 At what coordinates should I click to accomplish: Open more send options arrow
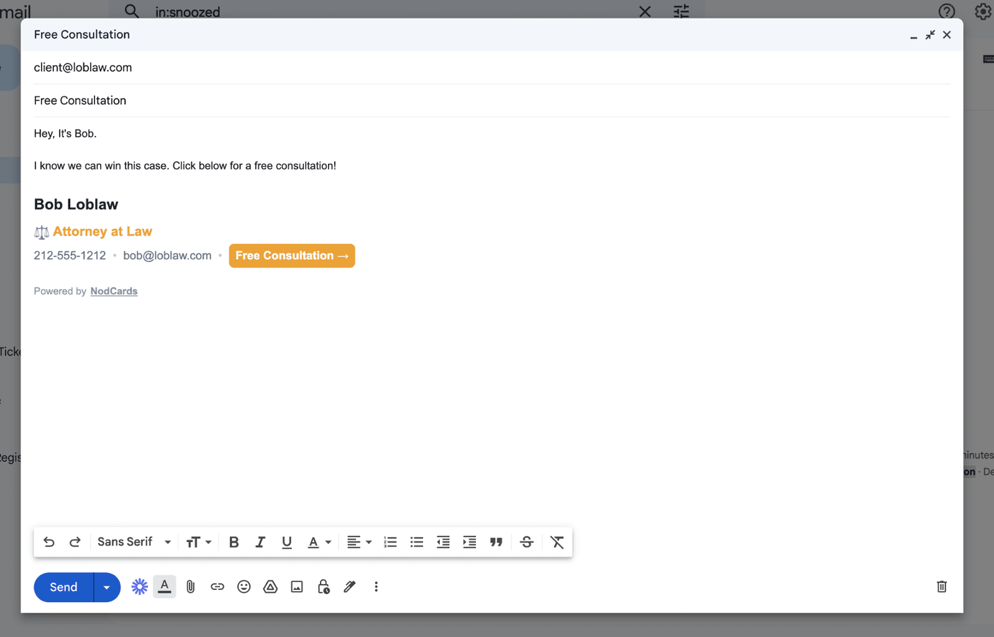[x=107, y=587]
